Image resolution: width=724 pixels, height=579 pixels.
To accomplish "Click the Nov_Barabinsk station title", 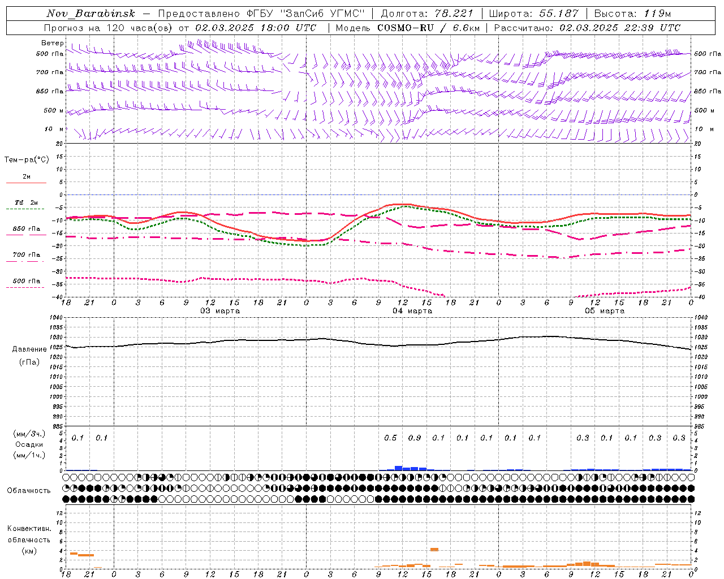I will pyautogui.click(x=90, y=14).
